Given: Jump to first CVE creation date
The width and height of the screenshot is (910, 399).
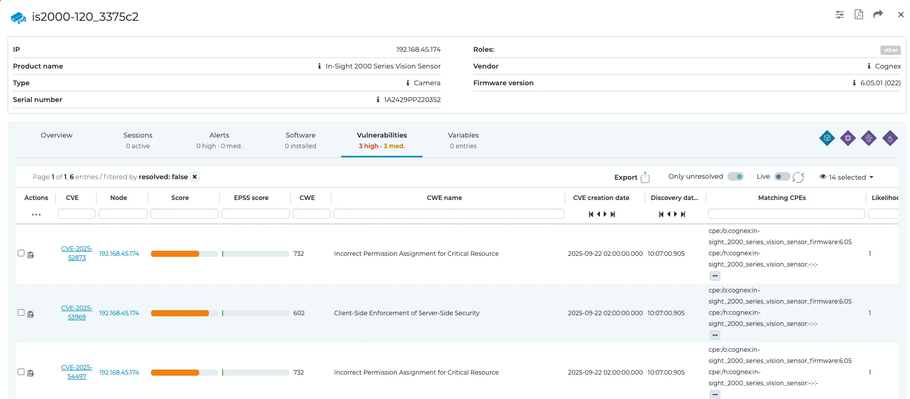Looking at the screenshot, I should coord(591,214).
